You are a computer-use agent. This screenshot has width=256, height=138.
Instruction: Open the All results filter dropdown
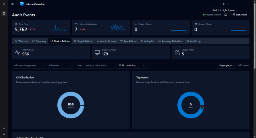(60, 65)
